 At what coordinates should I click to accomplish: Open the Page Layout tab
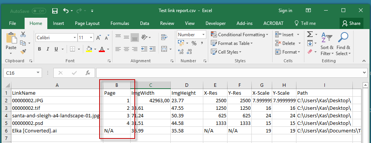click(x=87, y=23)
